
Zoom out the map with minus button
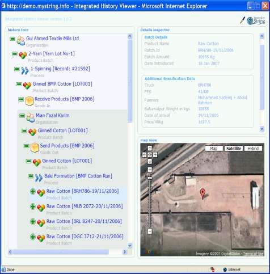point(150,231)
